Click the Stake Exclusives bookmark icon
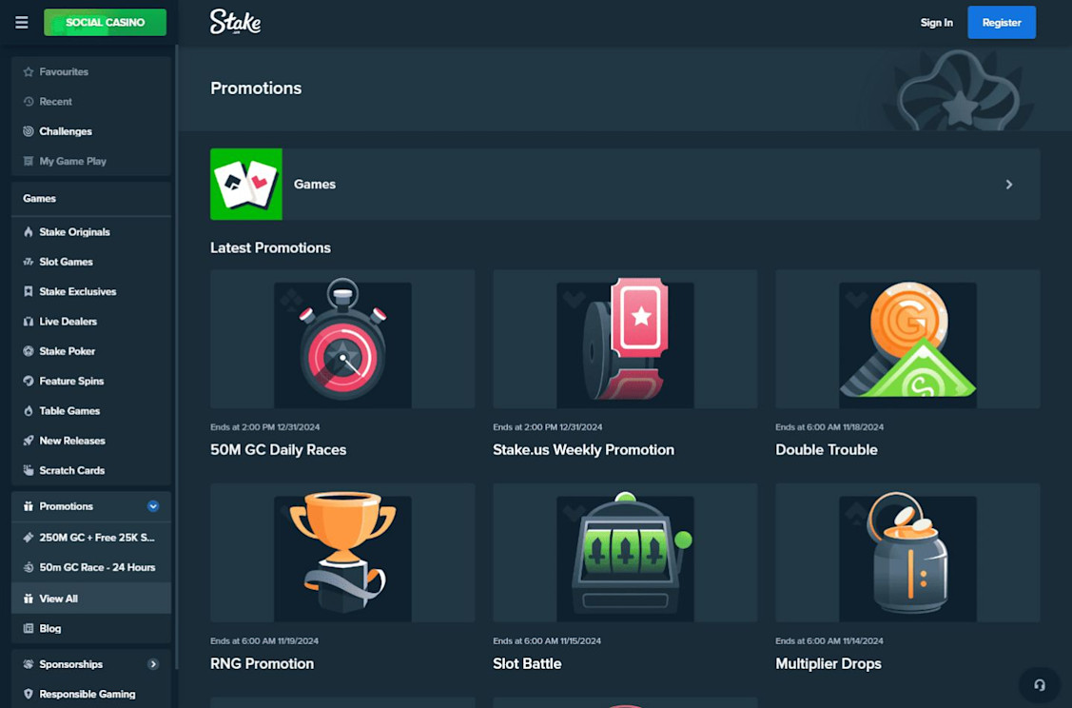 (x=28, y=291)
